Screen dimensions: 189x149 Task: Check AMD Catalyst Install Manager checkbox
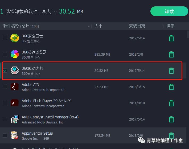(5, 119)
